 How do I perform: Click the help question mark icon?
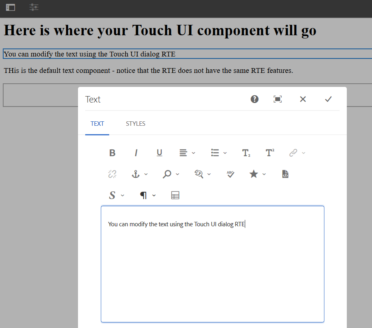coord(254,99)
